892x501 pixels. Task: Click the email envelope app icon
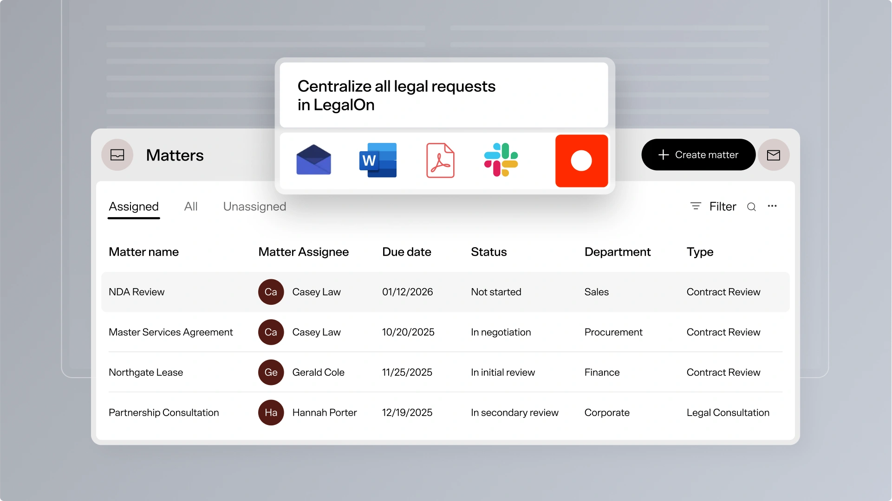point(313,160)
